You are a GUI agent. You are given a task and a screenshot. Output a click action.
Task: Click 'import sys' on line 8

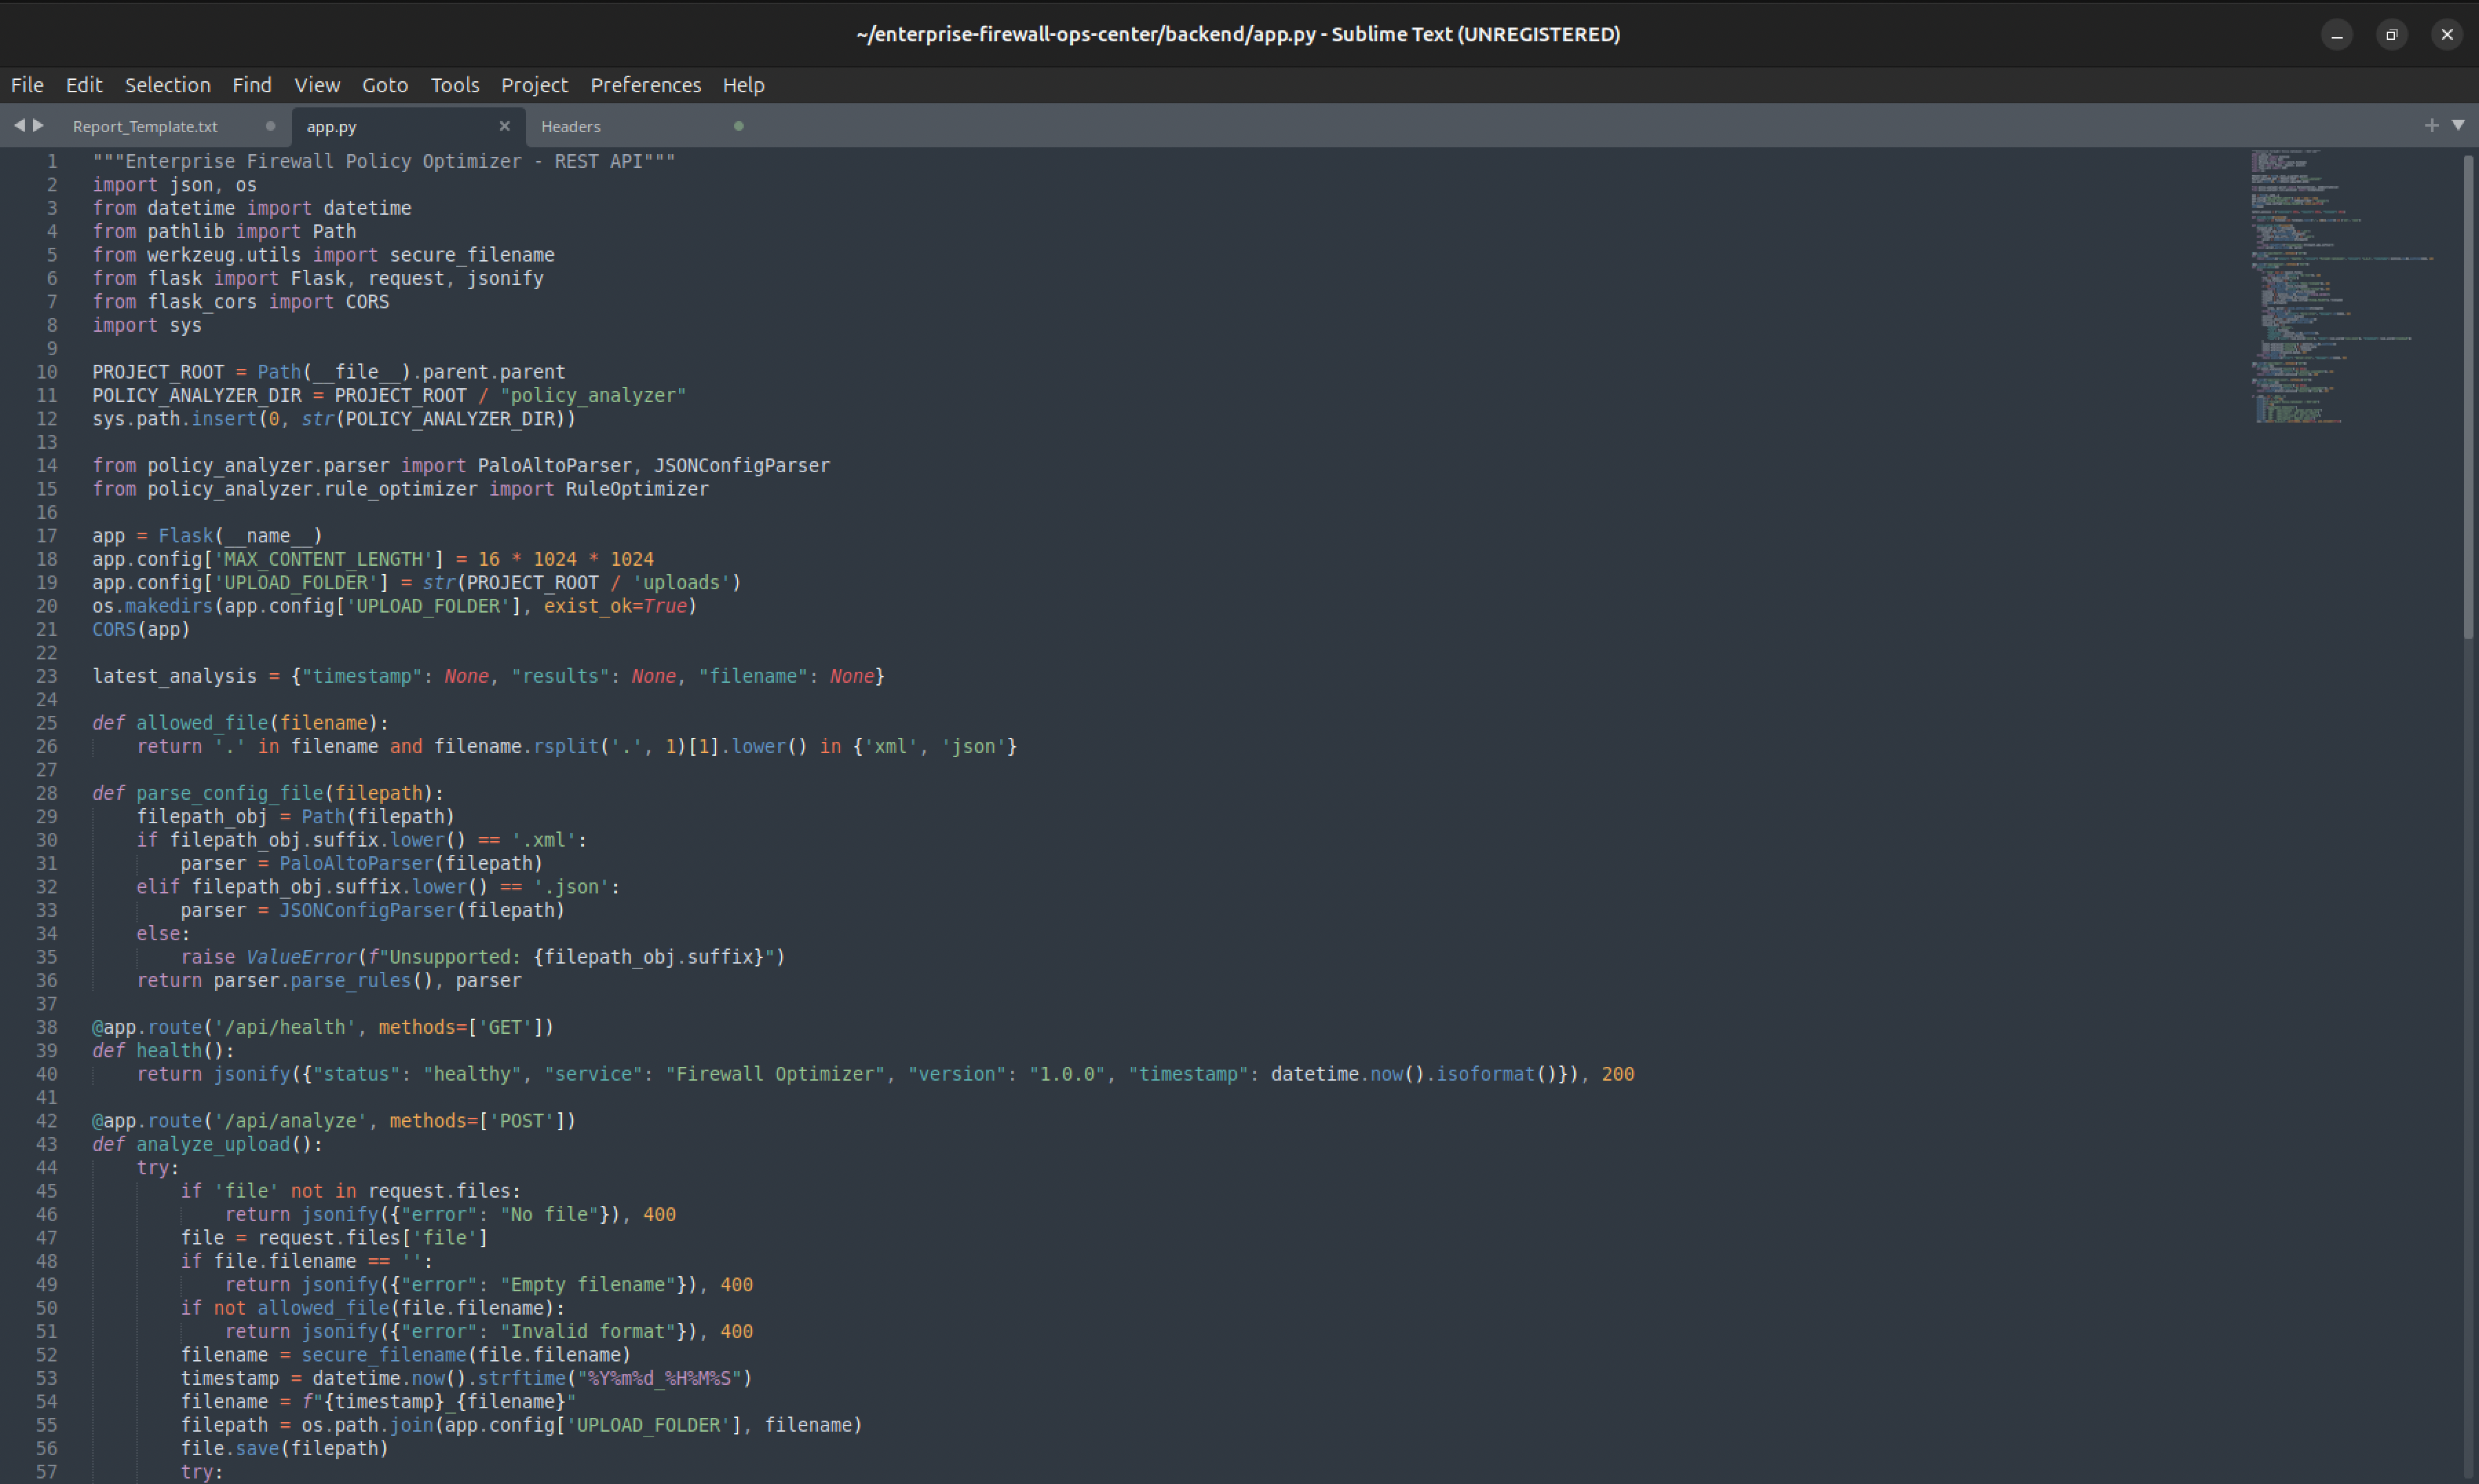(x=147, y=325)
